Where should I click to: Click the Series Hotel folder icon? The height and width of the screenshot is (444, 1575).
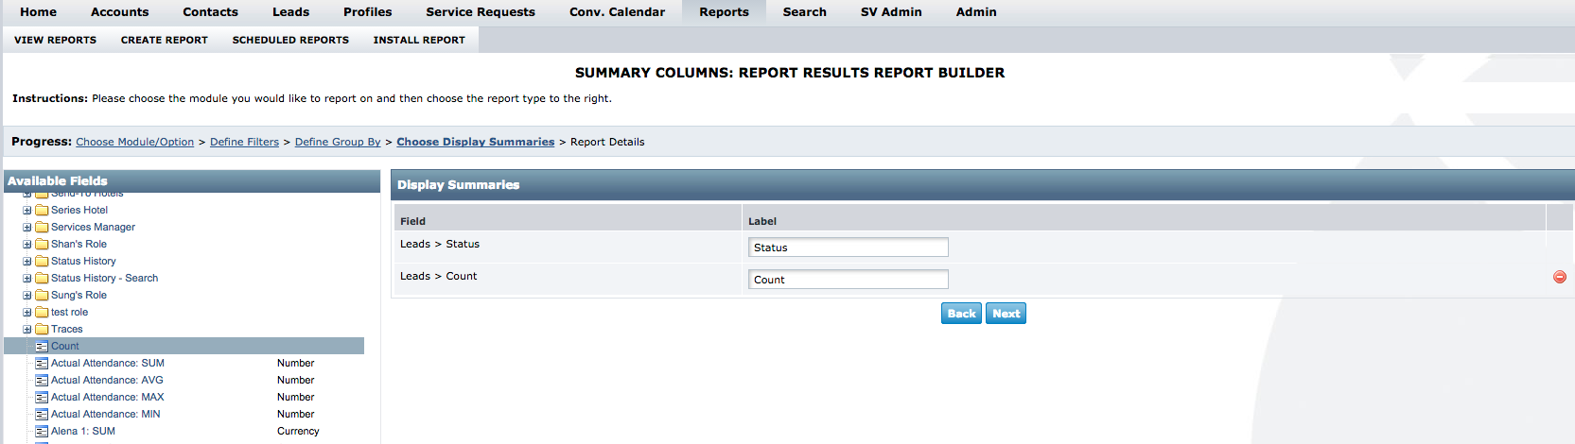click(42, 210)
